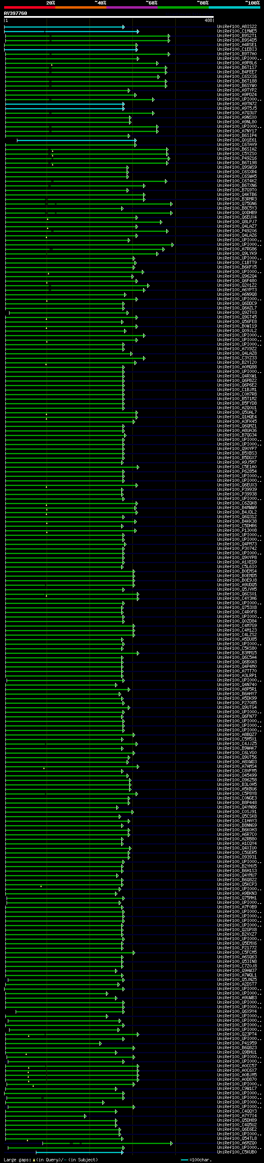Open hit UniRef100_C1MWE5
The height and width of the screenshot is (1163, 264).
tap(237, 31)
